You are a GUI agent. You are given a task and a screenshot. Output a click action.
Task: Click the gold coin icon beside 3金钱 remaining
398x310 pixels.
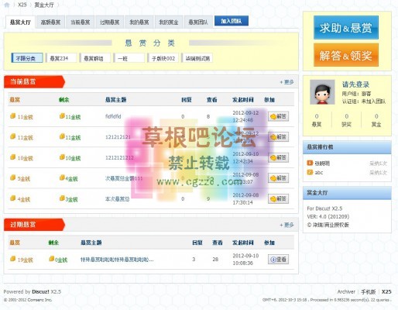pos(62,198)
